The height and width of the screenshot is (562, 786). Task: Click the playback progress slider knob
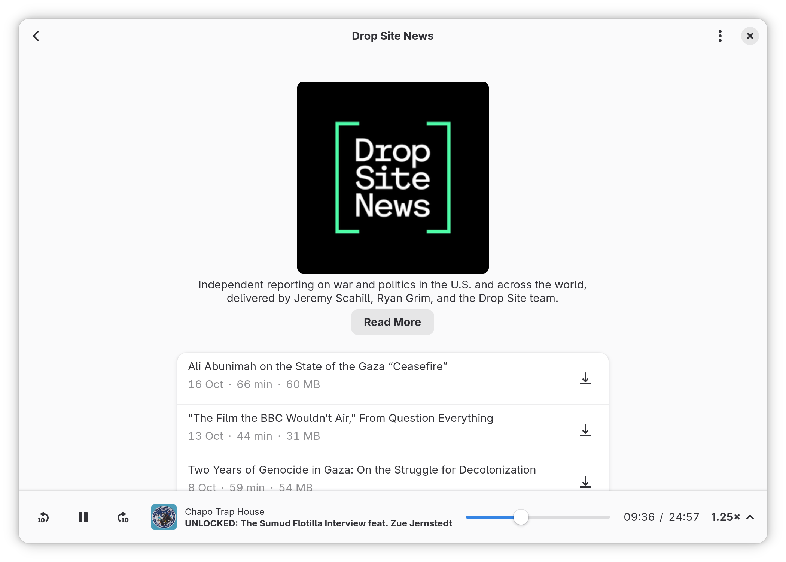coord(521,517)
